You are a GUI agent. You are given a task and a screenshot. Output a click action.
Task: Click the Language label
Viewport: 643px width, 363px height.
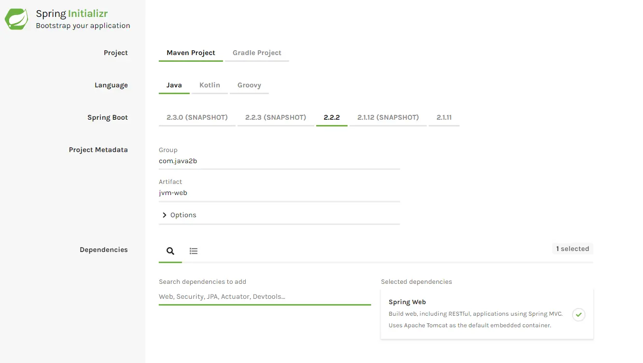(111, 85)
